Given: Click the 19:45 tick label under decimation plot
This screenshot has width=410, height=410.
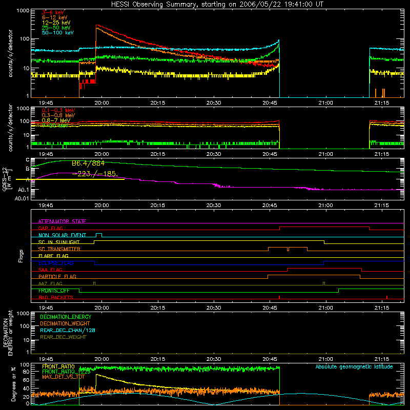Looking at the screenshot, I should click(x=46, y=359).
